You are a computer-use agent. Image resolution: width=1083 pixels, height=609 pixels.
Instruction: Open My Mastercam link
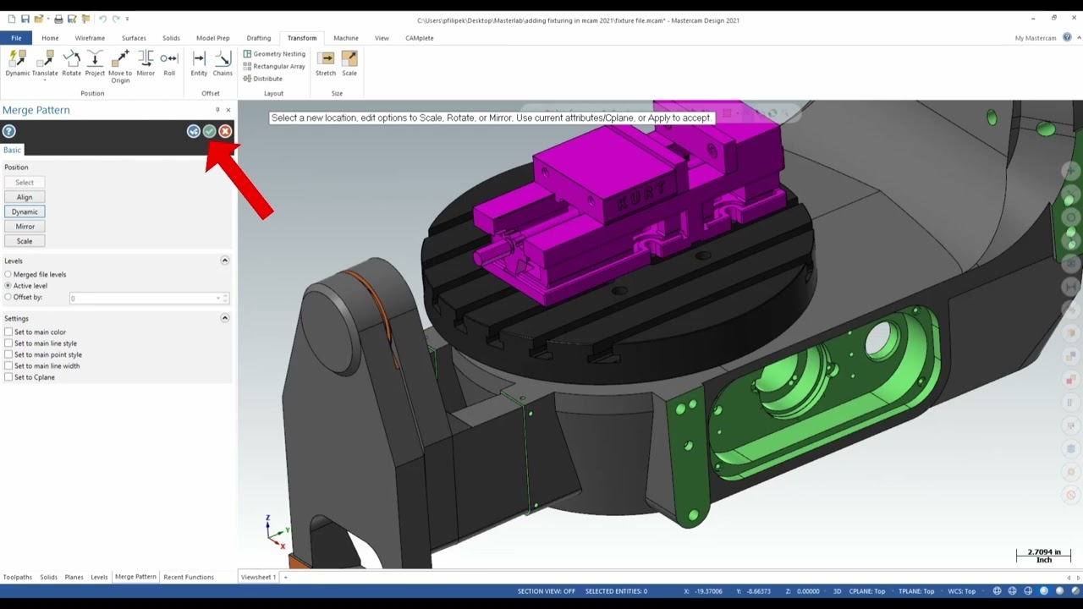(1036, 38)
